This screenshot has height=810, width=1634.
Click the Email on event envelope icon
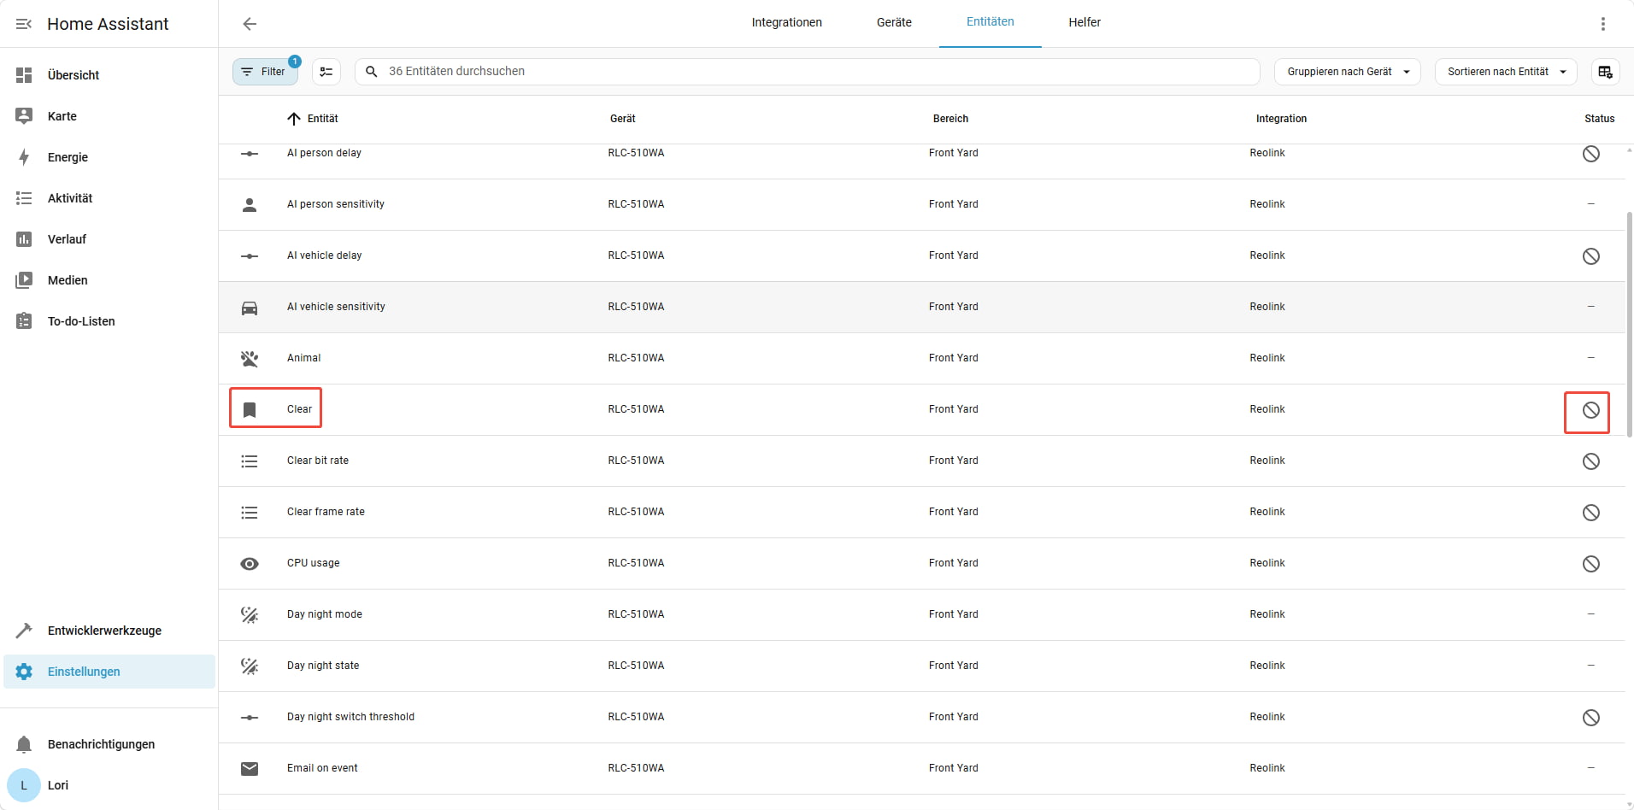tap(250, 769)
